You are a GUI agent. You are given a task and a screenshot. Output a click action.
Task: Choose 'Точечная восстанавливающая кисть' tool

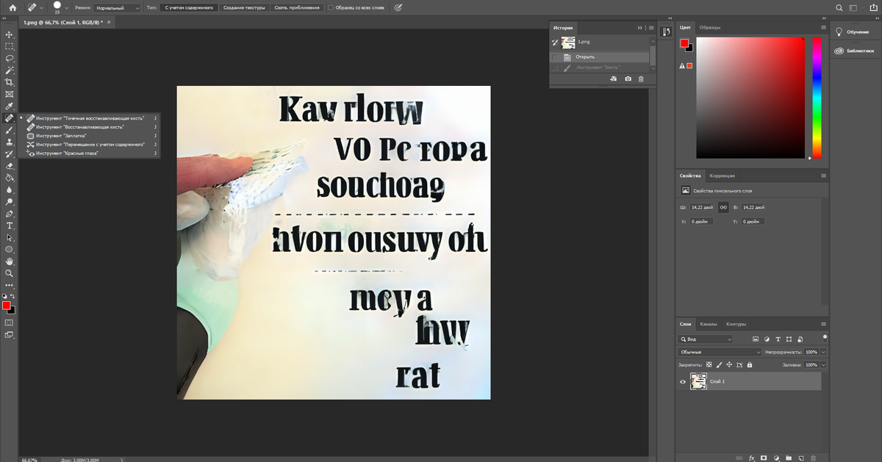pos(90,118)
